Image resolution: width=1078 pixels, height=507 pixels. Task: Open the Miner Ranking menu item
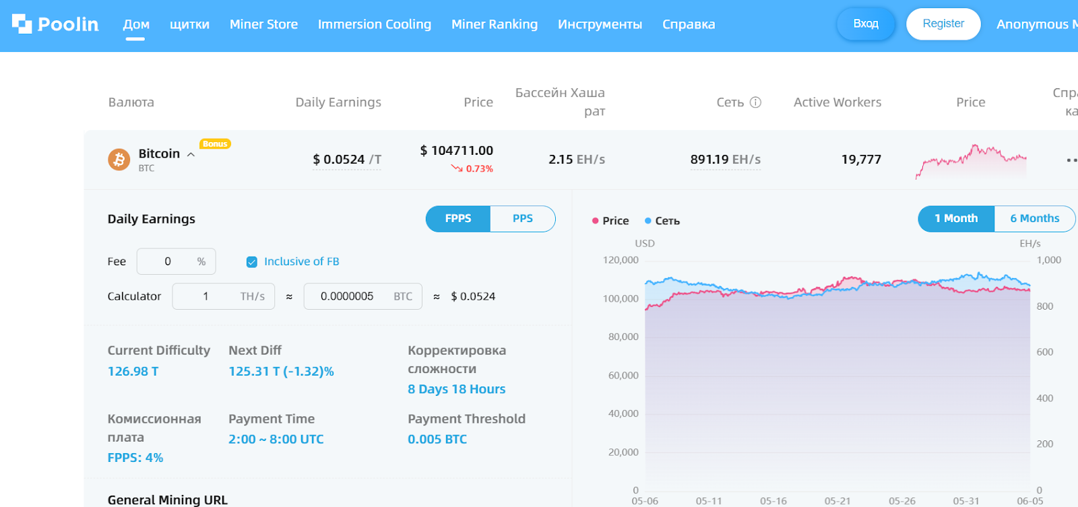(x=495, y=24)
